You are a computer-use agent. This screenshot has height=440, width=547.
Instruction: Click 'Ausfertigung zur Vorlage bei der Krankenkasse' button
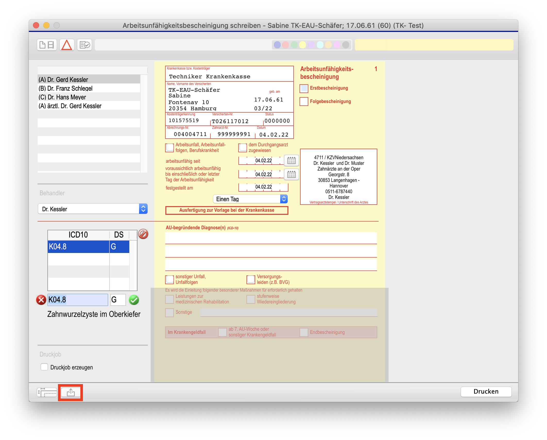(x=227, y=210)
